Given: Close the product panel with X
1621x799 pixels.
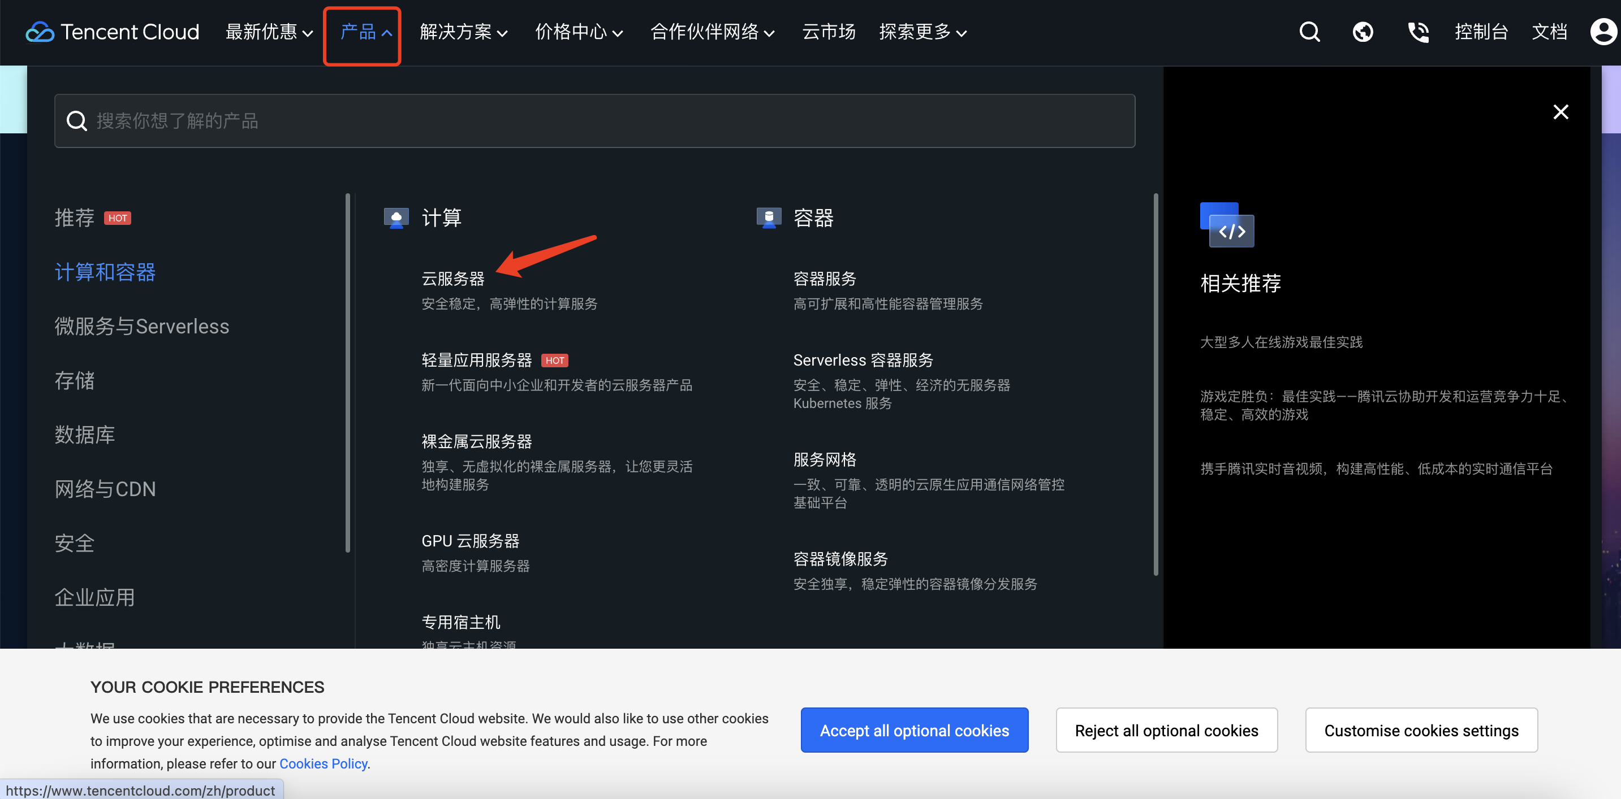Looking at the screenshot, I should (x=1560, y=112).
